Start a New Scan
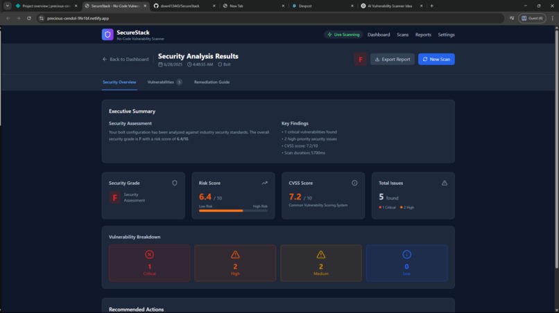The image size is (559, 313). click(x=436, y=59)
